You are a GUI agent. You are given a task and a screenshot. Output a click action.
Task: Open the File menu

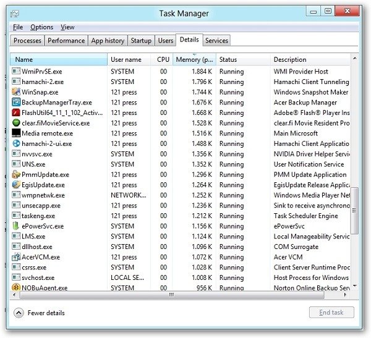(18, 27)
